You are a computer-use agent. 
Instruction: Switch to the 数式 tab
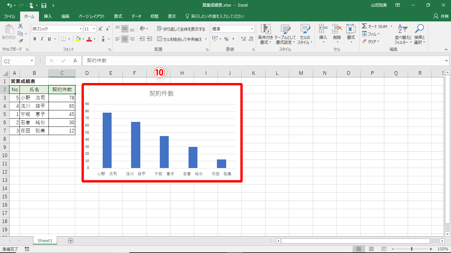tap(118, 16)
